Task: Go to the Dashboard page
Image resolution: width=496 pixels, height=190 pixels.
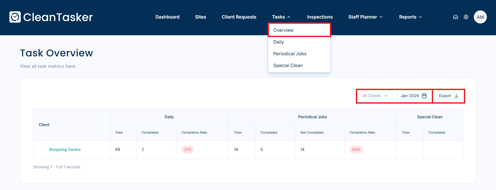Action: click(x=167, y=17)
